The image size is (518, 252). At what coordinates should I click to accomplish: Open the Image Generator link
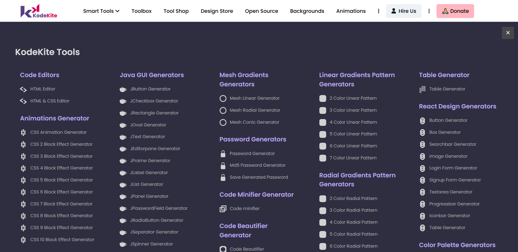tap(448, 156)
